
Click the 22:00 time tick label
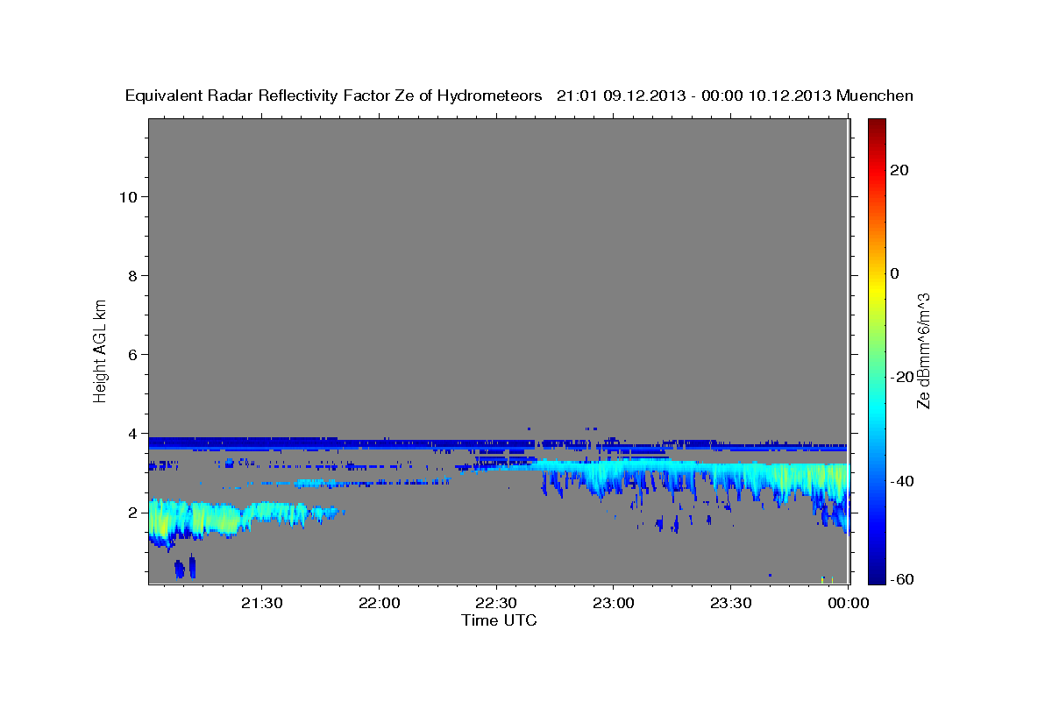380,604
